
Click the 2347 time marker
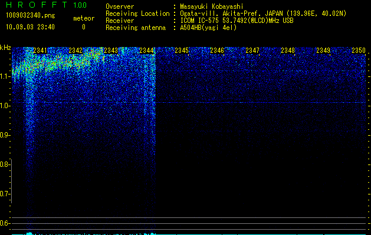[x=252, y=51]
